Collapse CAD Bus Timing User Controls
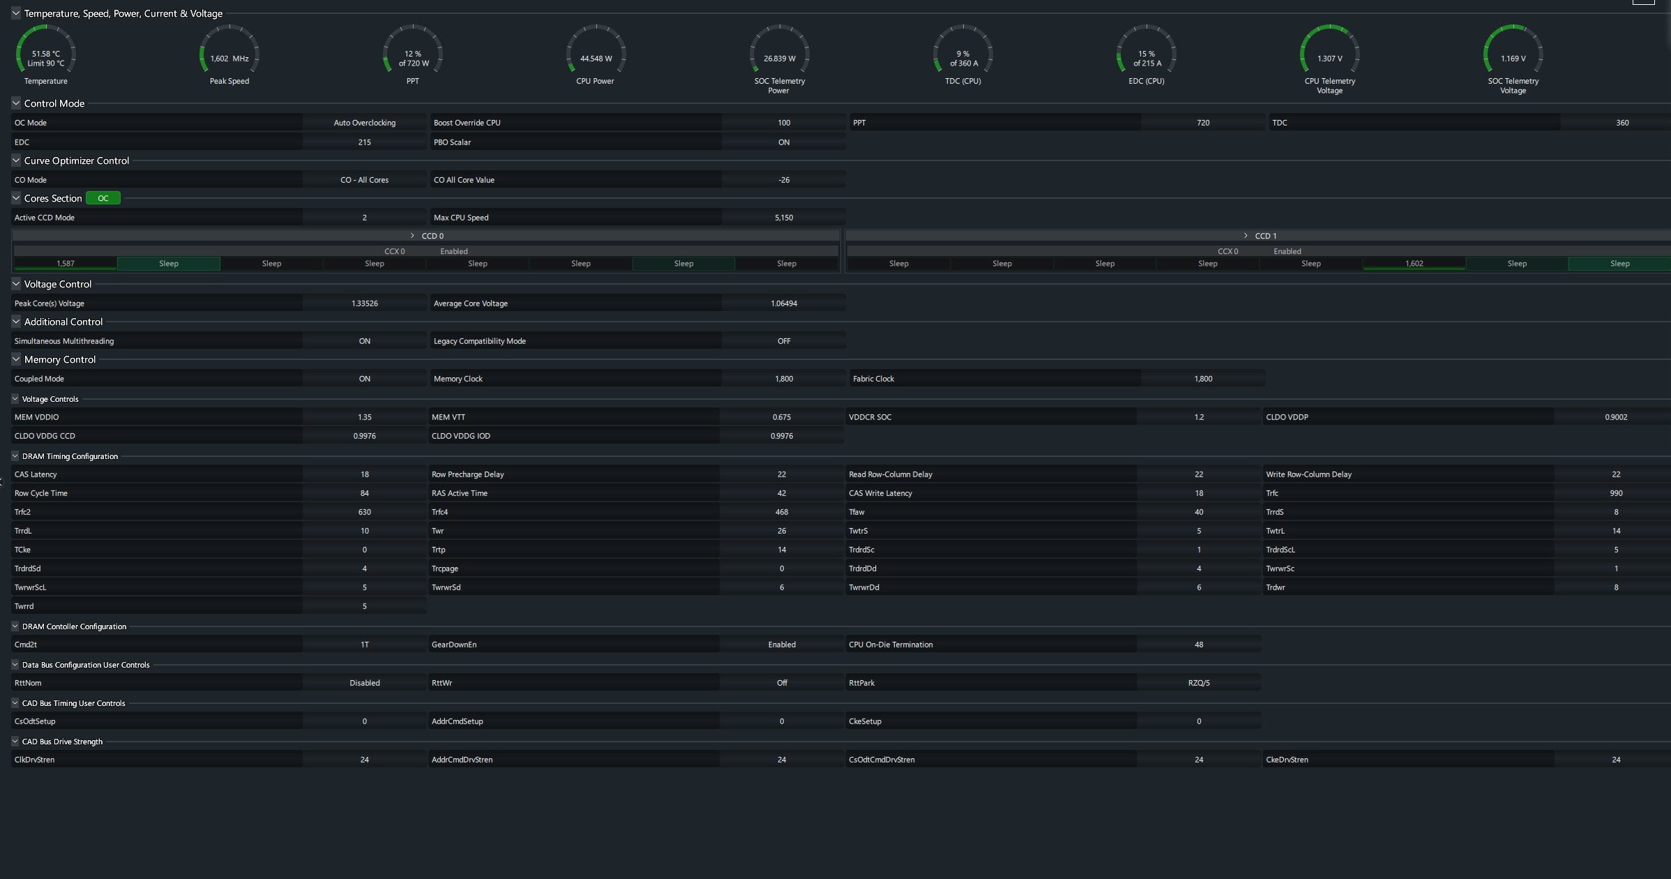1671x879 pixels. click(15, 703)
